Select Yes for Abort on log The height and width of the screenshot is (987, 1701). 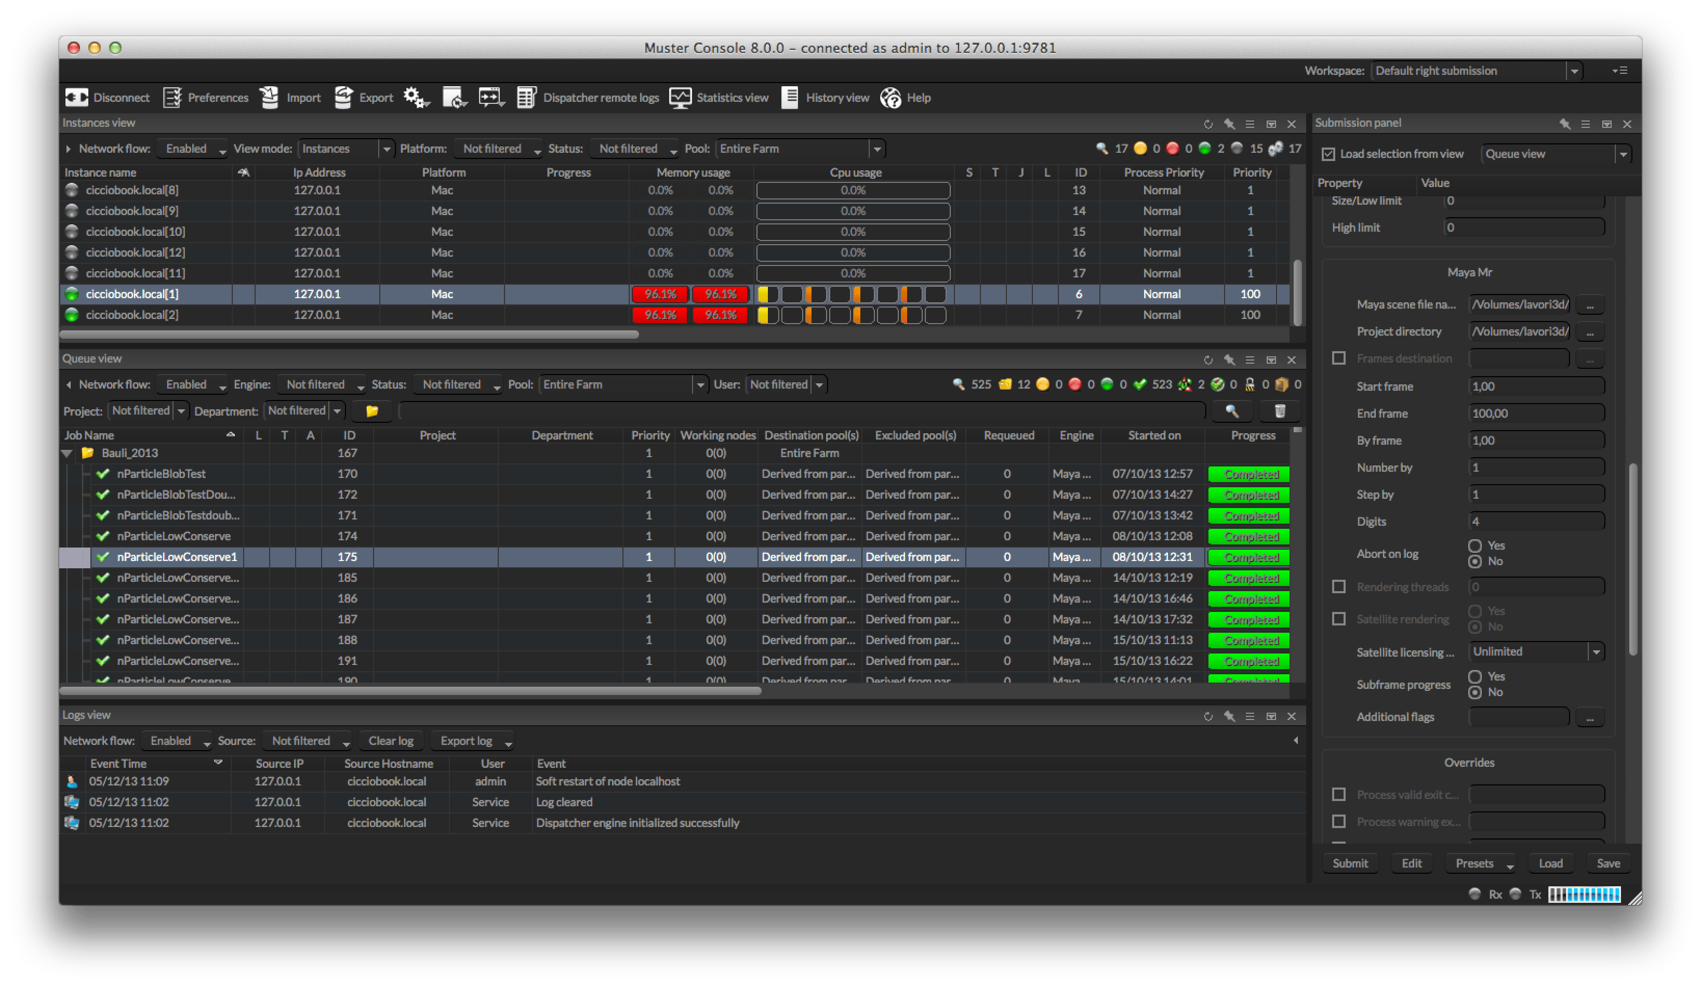tap(1475, 545)
